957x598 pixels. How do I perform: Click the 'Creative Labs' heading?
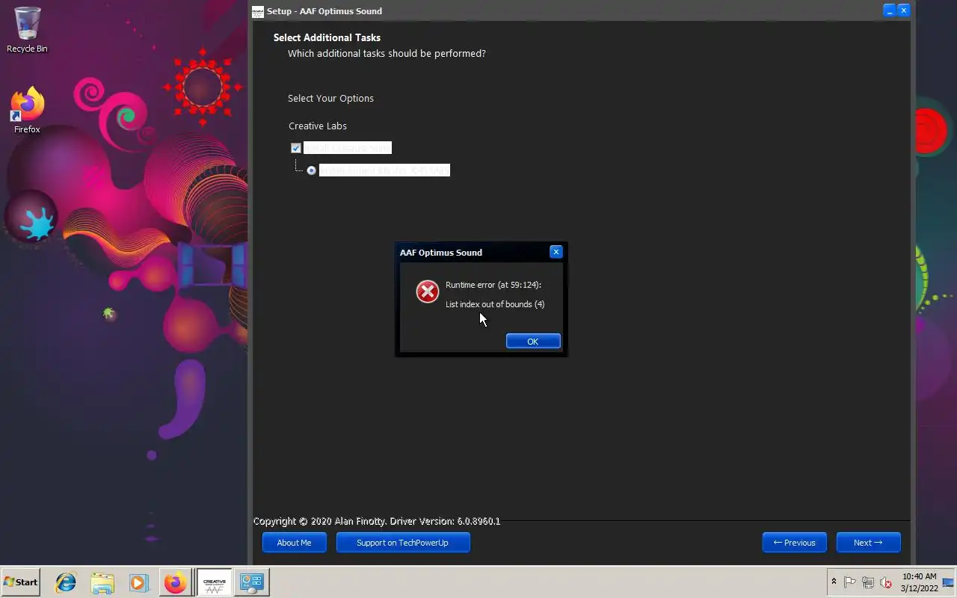click(318, 126)
